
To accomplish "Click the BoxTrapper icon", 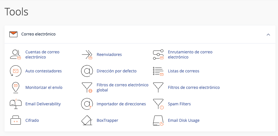I will point(87,120).
